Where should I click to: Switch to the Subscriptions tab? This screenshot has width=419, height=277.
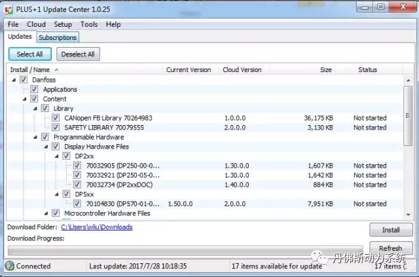click(58, 38)
